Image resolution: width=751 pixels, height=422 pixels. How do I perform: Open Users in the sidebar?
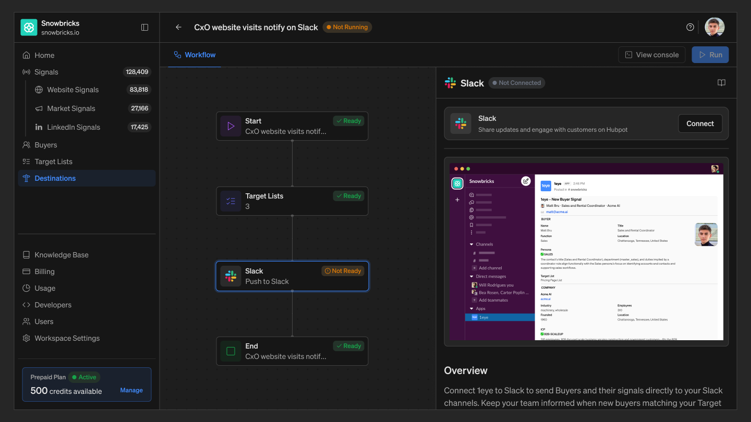(x=87, y=321)
